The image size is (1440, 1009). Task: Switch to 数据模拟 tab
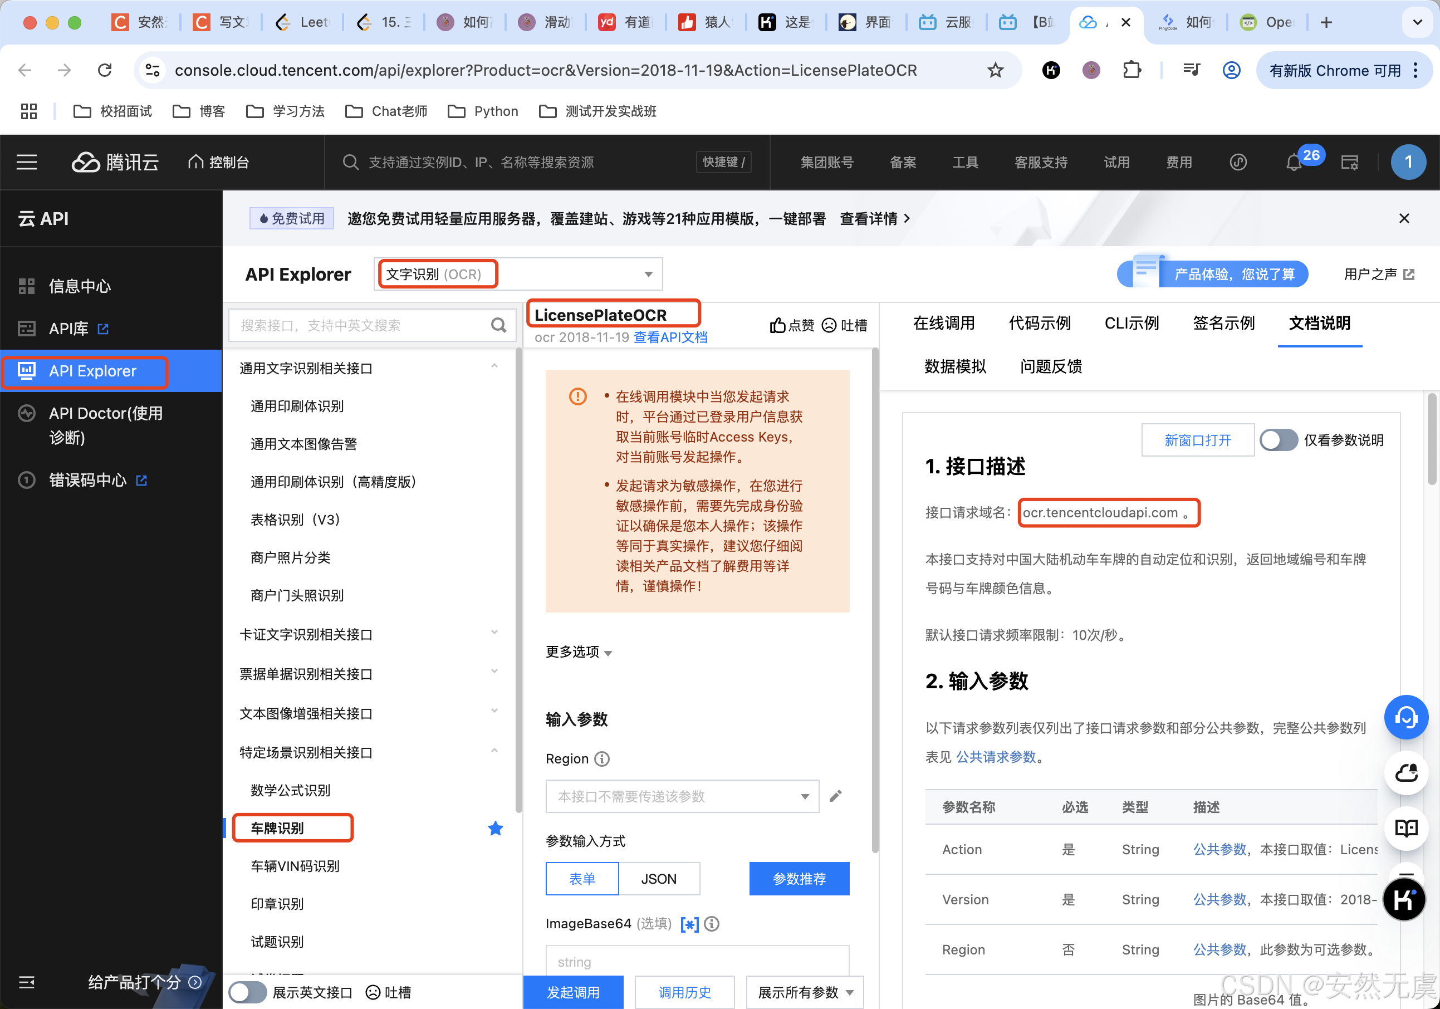(x=955, y=367)
